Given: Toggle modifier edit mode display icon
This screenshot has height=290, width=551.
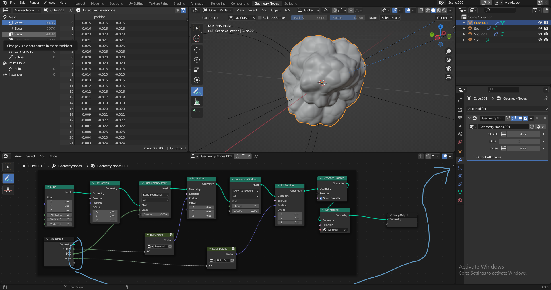Looking at the screenshot, I should tap(514, 118).
